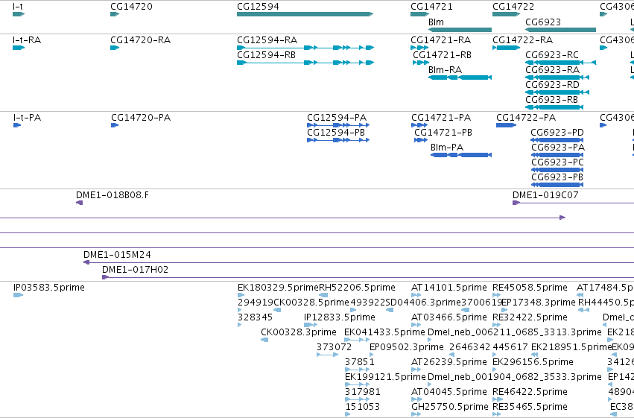
Task: Click the AT04045.5prime EST label
Action: click(x=449, y=392)
